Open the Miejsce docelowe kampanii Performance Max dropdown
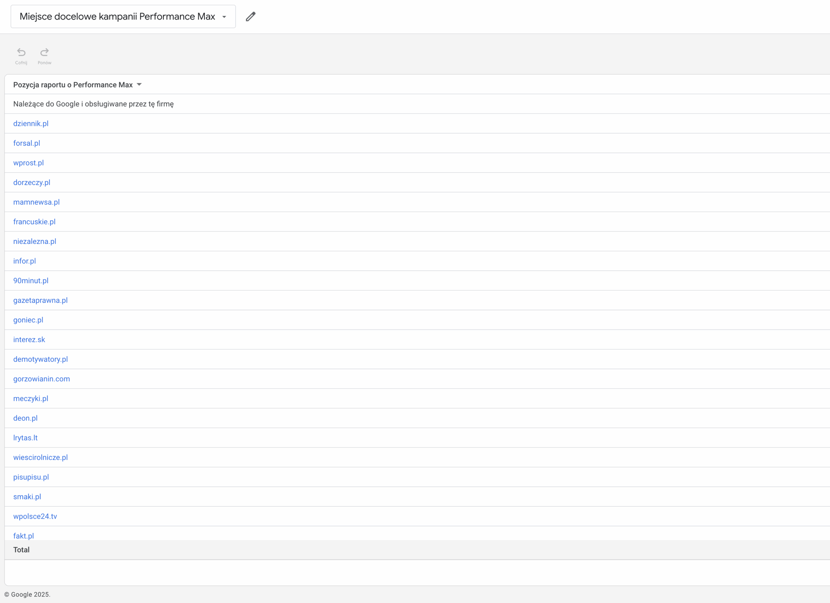830x603 pixels. pos(123,17)
